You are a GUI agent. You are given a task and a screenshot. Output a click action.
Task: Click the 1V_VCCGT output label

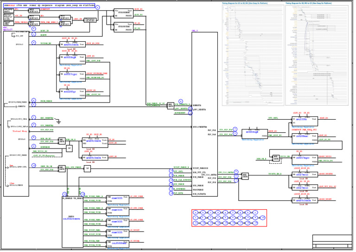click(135, 230)
